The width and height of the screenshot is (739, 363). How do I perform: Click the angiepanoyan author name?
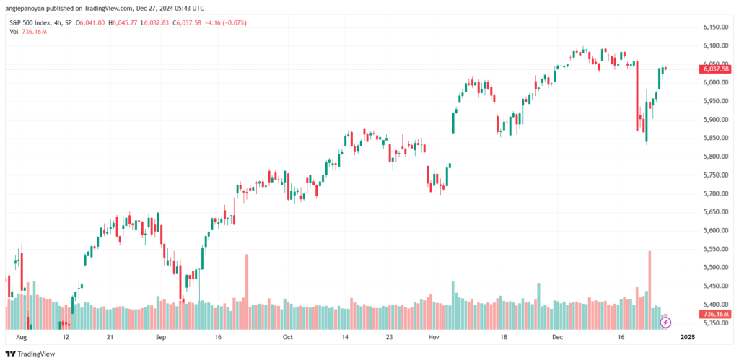coord(24,8)
